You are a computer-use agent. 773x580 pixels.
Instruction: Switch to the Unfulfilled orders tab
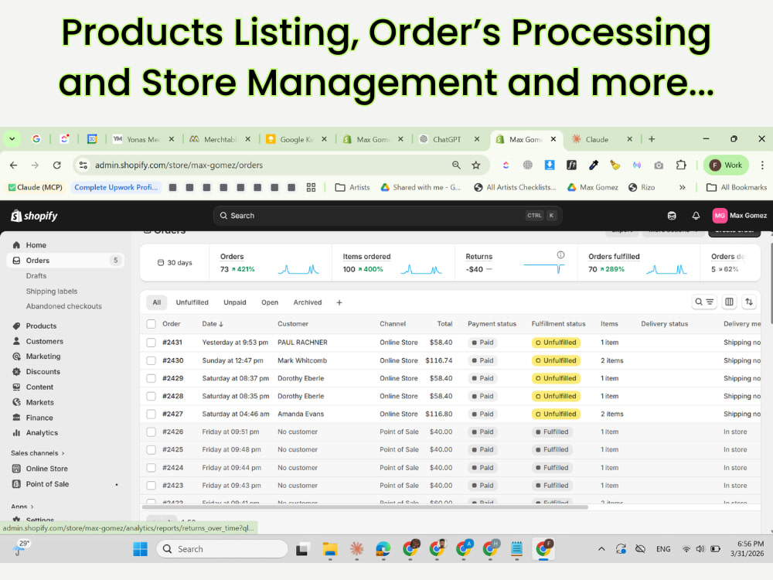[192, 302]
